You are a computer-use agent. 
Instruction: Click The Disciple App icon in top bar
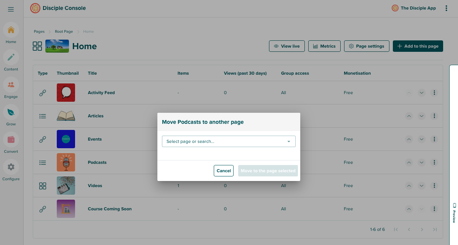click(395, 8)
